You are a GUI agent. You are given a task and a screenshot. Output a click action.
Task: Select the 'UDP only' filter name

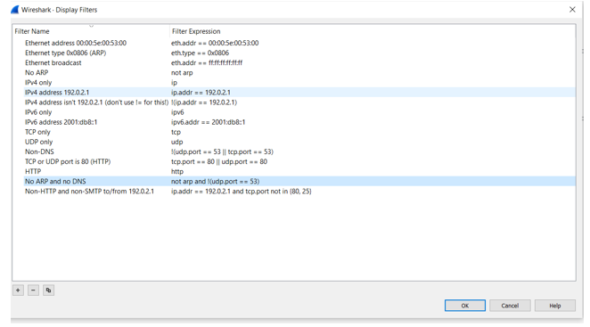coord(38,142)
